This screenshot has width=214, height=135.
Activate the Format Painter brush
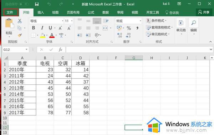[20, 35]
